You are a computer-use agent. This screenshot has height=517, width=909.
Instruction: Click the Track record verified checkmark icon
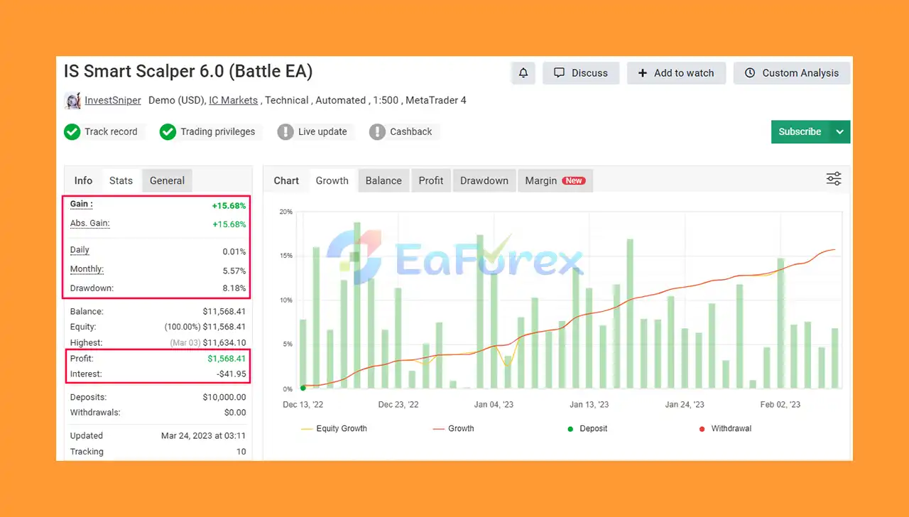[x=72, y=131]
